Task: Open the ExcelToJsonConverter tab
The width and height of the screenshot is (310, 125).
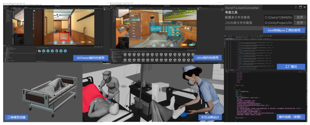Action: (x=242, y=8)
